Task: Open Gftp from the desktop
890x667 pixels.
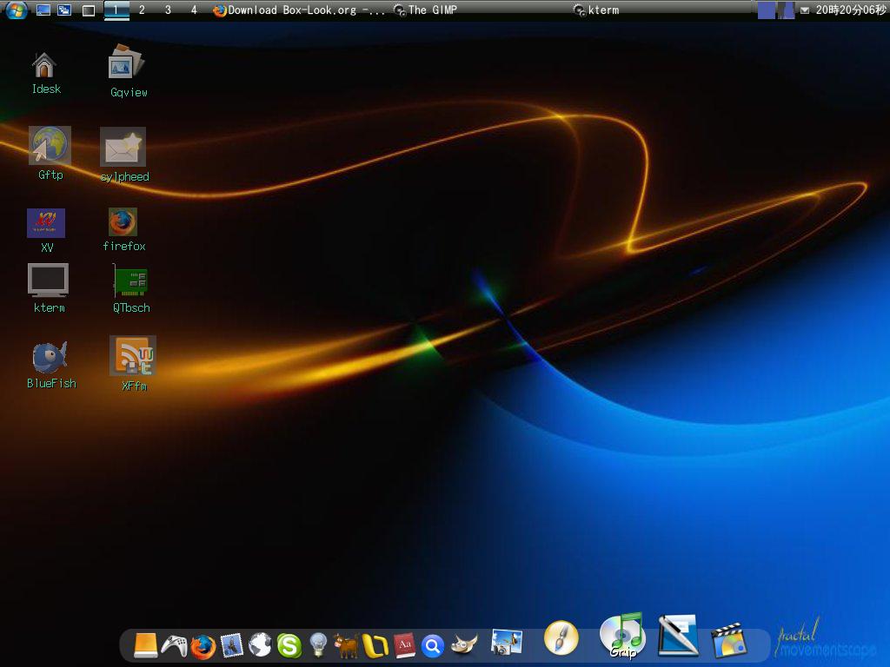Action: (x=50, y=148)
